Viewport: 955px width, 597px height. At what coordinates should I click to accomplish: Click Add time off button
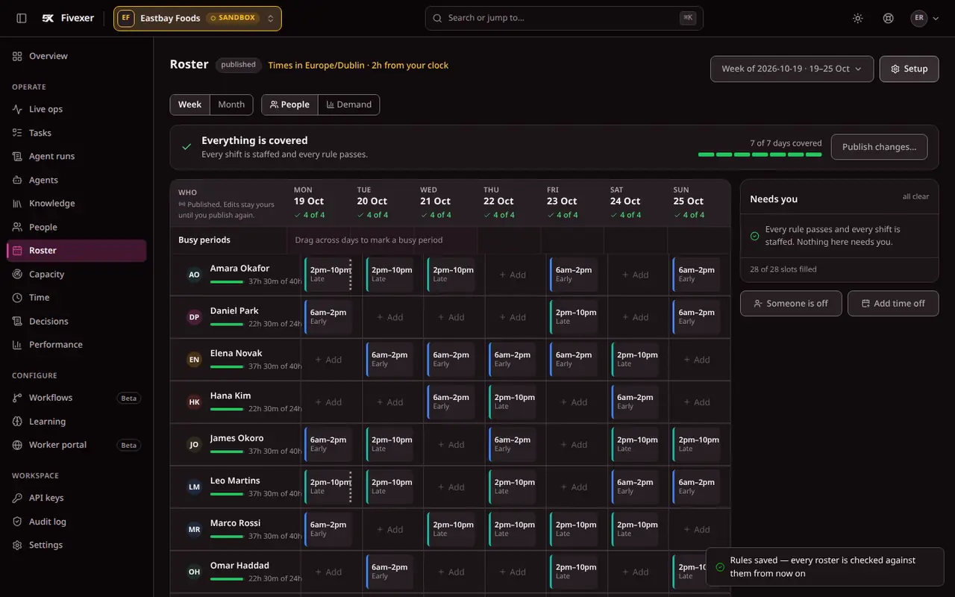893,304
